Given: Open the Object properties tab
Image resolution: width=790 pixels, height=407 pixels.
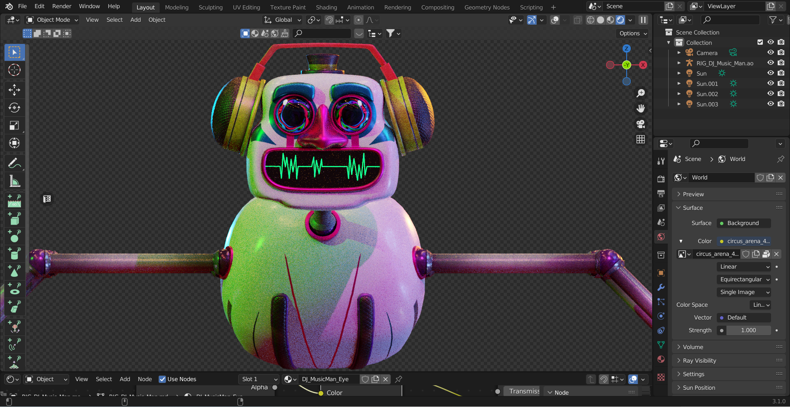Looking at the screenshot, I should [661, 273].
